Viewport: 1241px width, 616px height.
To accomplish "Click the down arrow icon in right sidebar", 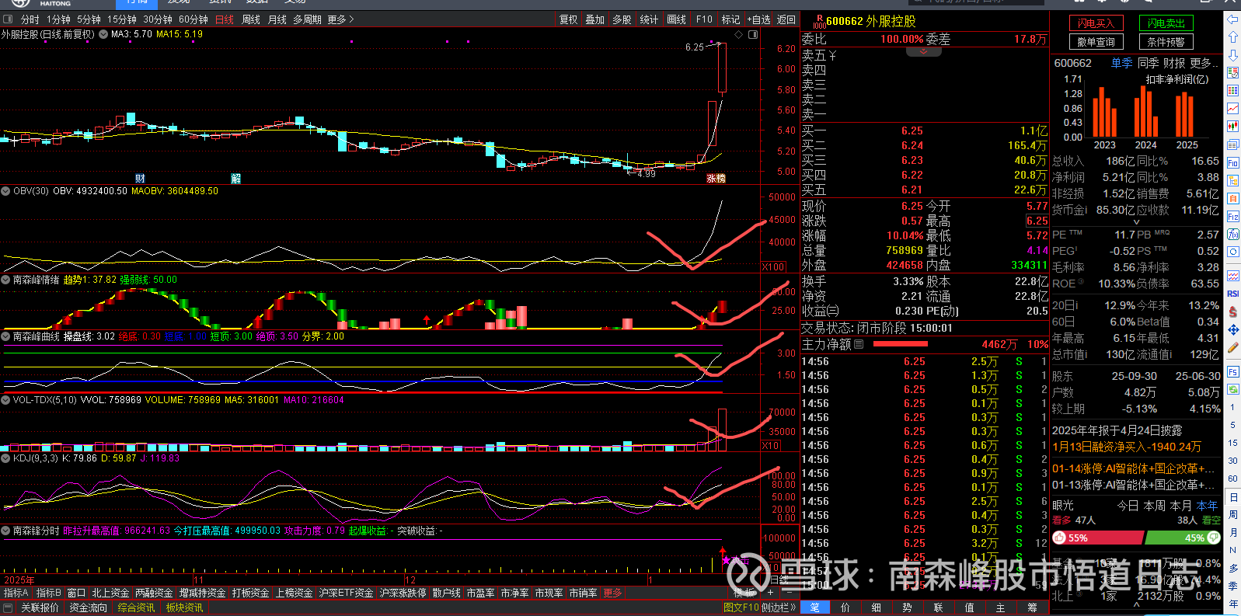I will click(1232, 55).
